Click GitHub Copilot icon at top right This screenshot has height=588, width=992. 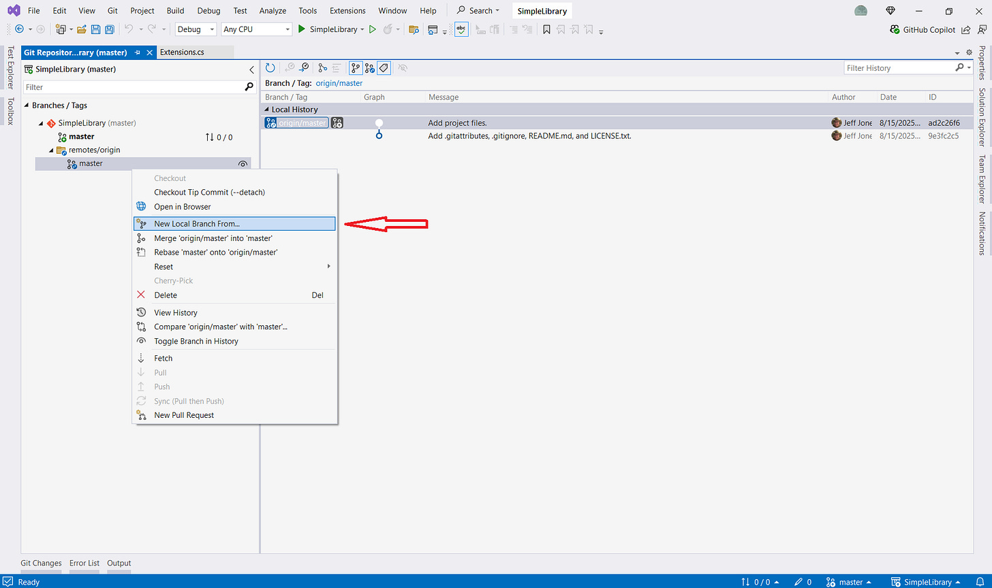click(895, 29)
